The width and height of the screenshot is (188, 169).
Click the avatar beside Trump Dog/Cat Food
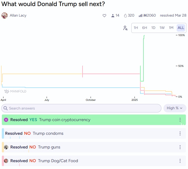click(6, 161)
